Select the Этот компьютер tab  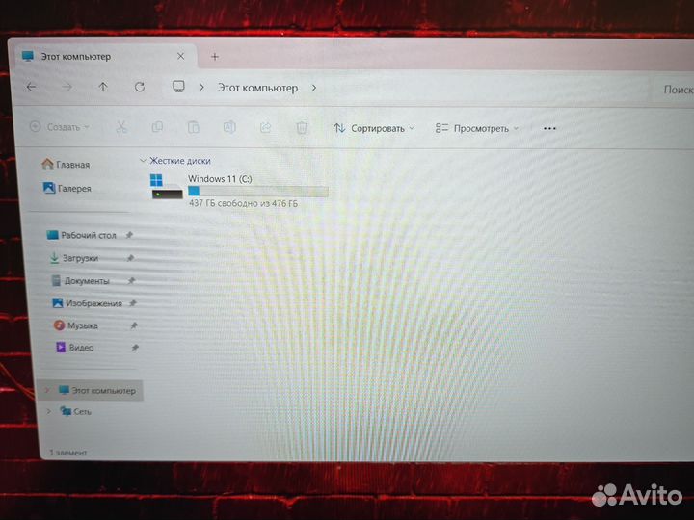pyautogui.click(x=103, y=56)
